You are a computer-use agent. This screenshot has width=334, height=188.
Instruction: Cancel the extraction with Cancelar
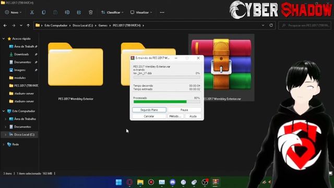(149, 116)
